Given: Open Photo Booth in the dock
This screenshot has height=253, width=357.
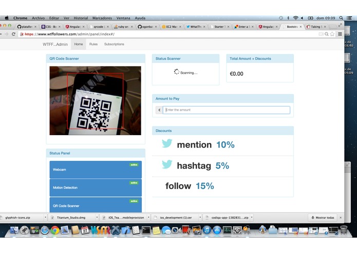Looking at the screenshot, I should [x=186, y=230].
